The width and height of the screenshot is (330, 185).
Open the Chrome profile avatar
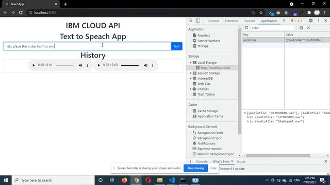click(317, 12)
